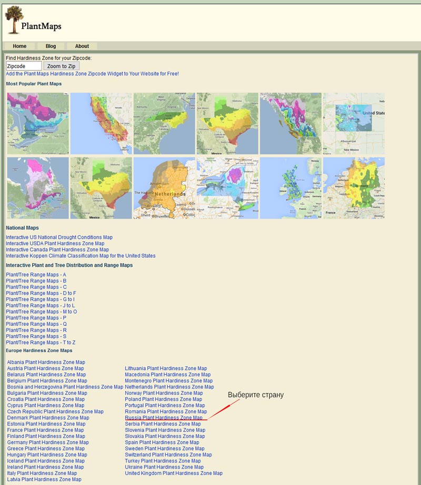Image resolution: width=421 pixels, height=485 pixels.
Task: Select Russia Plant Hardiness Zone Map
Action: tap(164, 418)
